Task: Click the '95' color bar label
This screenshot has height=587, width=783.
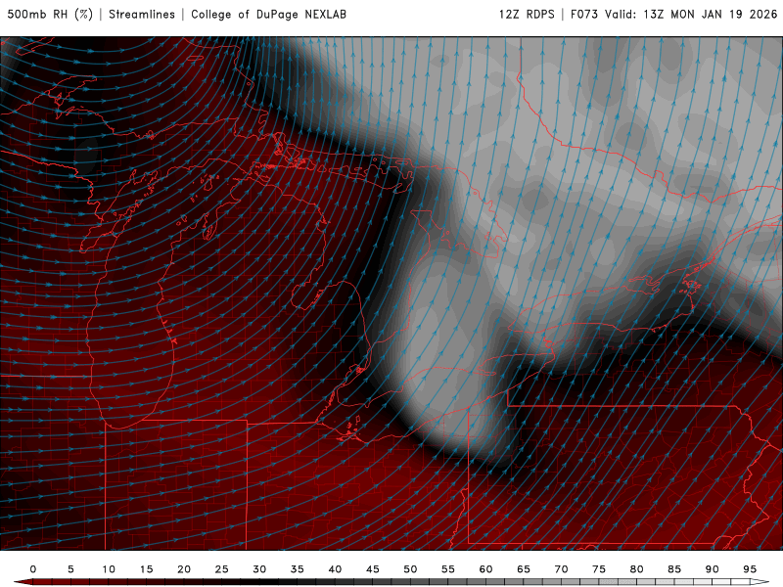Action: pos(750,569)
